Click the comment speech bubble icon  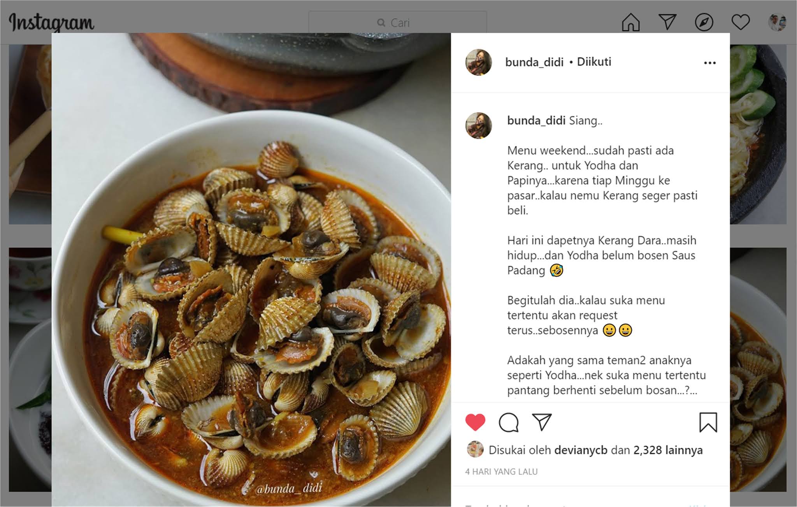tap(509, 422)
